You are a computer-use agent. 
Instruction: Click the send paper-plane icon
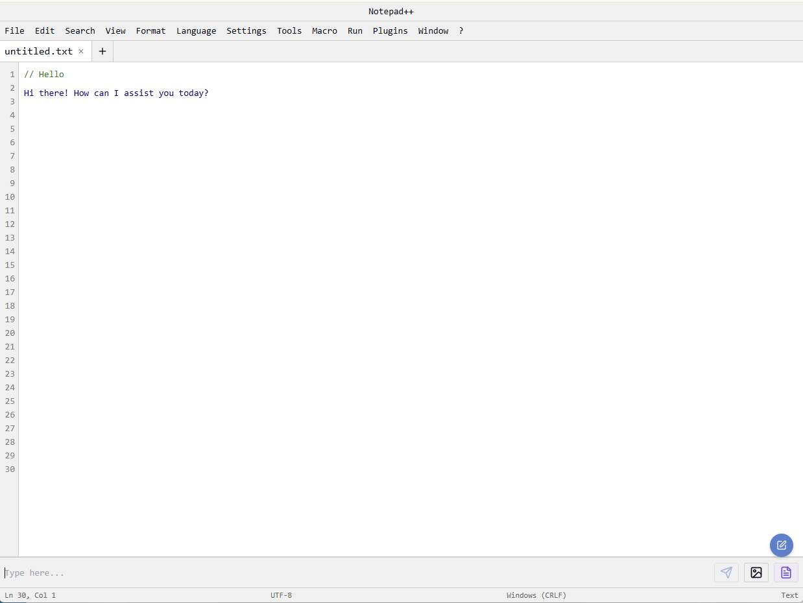(x=726, y=573)
